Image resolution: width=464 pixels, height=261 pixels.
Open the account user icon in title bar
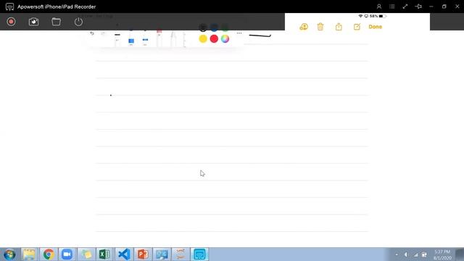pyautogui.click(x=379, y=7)
